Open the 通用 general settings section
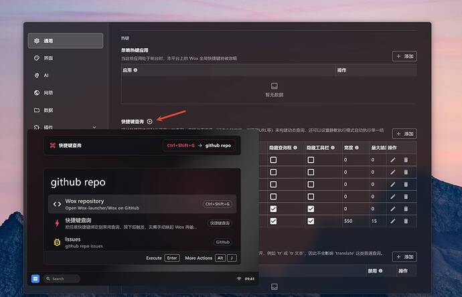The width and height of the screenshot is (462, 297). (66, 41)
